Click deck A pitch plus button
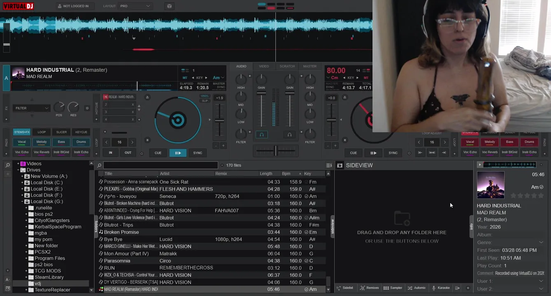Viewport: 551px width, 296px height. pos(223,146)
